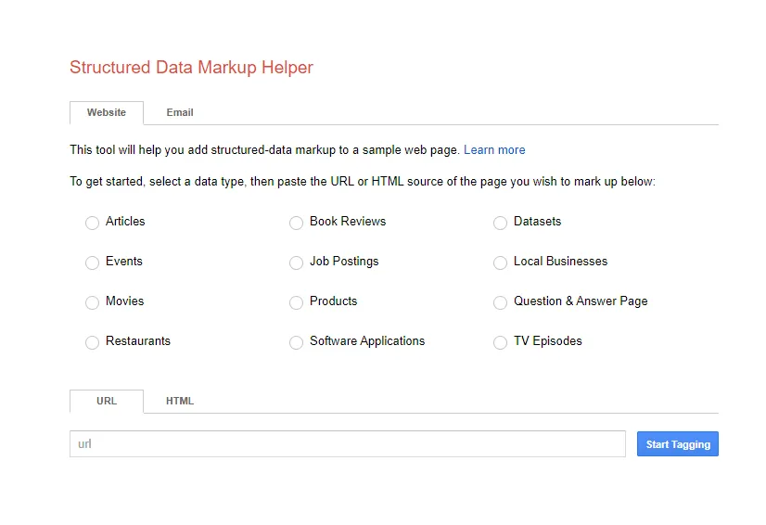Pick the Products radio option
This screenshot has height=525, width=766.
296,302
